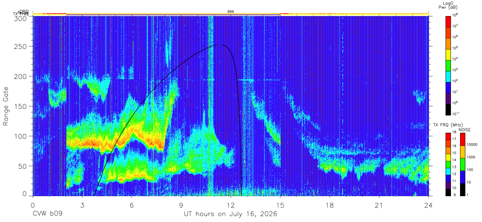
Task: Click the 10^5 label on power colorbar
Action: 455,48
